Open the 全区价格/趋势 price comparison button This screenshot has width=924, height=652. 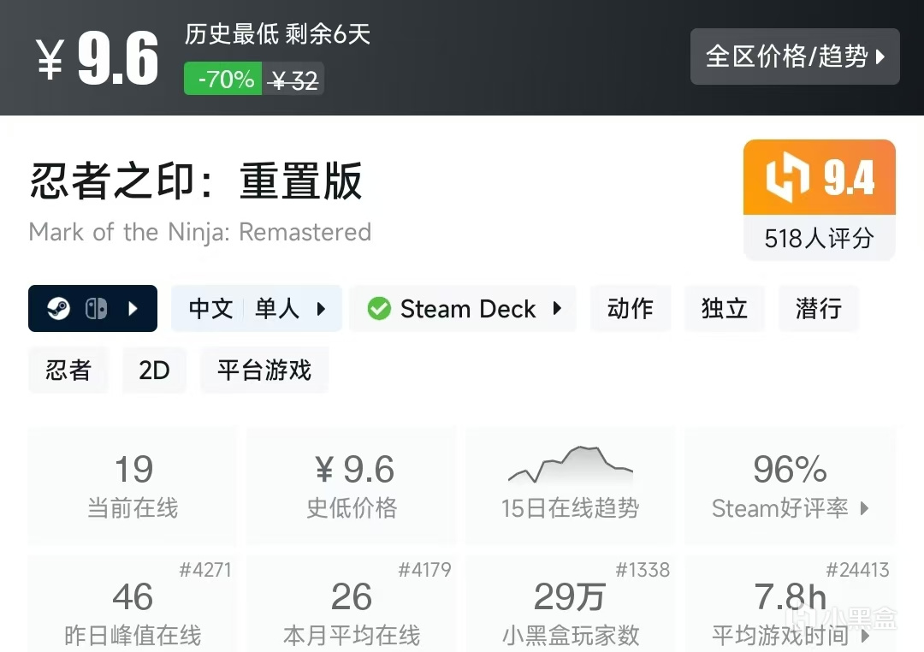[794, 56]
